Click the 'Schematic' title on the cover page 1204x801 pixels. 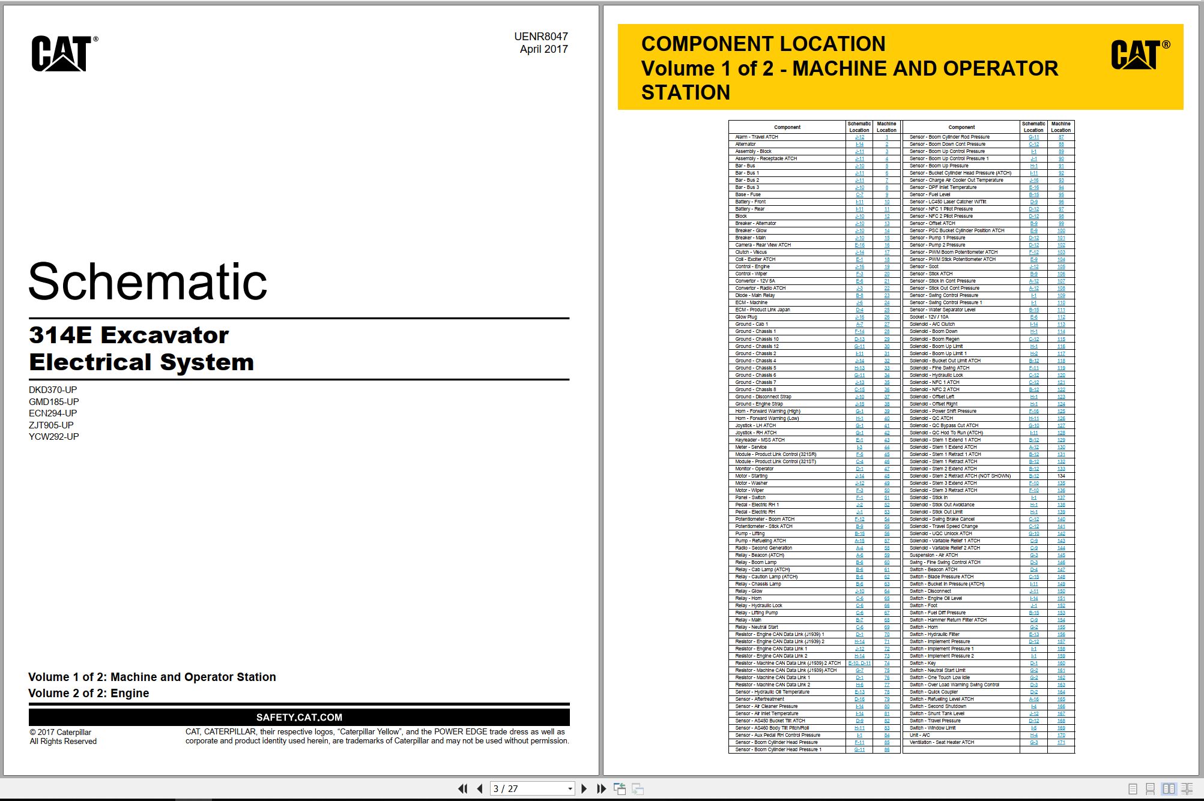point(148,282)
